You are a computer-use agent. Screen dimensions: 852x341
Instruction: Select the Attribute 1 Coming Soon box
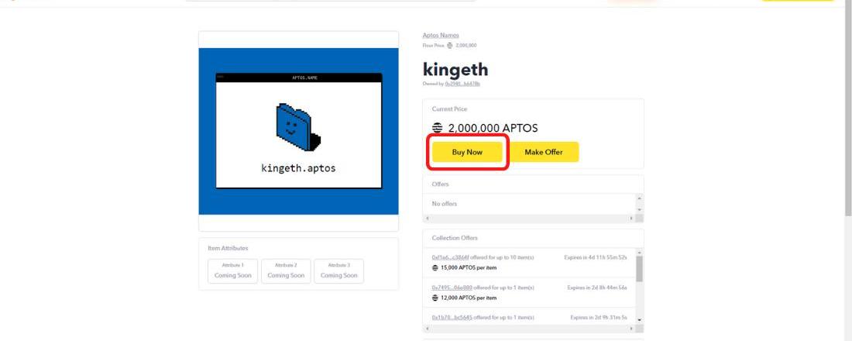pos(232,270)
